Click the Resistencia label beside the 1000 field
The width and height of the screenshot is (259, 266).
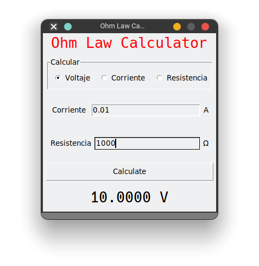point(71,143)
